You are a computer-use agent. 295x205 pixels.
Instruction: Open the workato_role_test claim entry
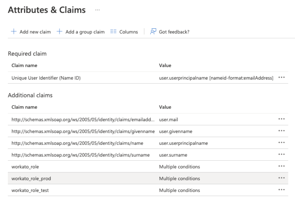[x=31, y=190]
